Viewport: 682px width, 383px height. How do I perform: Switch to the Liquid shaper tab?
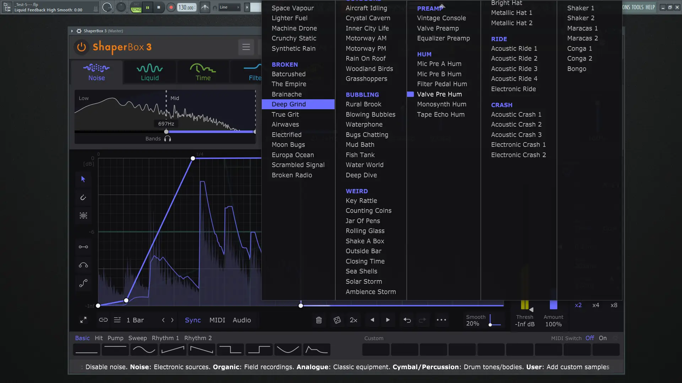tap(150, 72)
